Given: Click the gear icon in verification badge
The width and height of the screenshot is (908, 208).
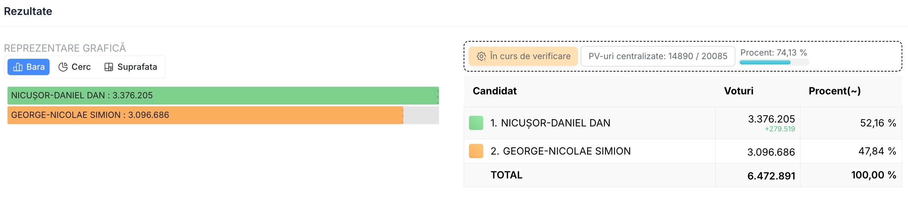Looking at the screenshot, I should (x=481, y=56).
